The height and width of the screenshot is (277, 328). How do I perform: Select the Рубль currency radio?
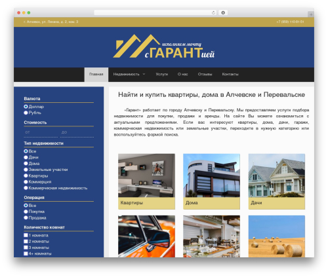point(26,113)
